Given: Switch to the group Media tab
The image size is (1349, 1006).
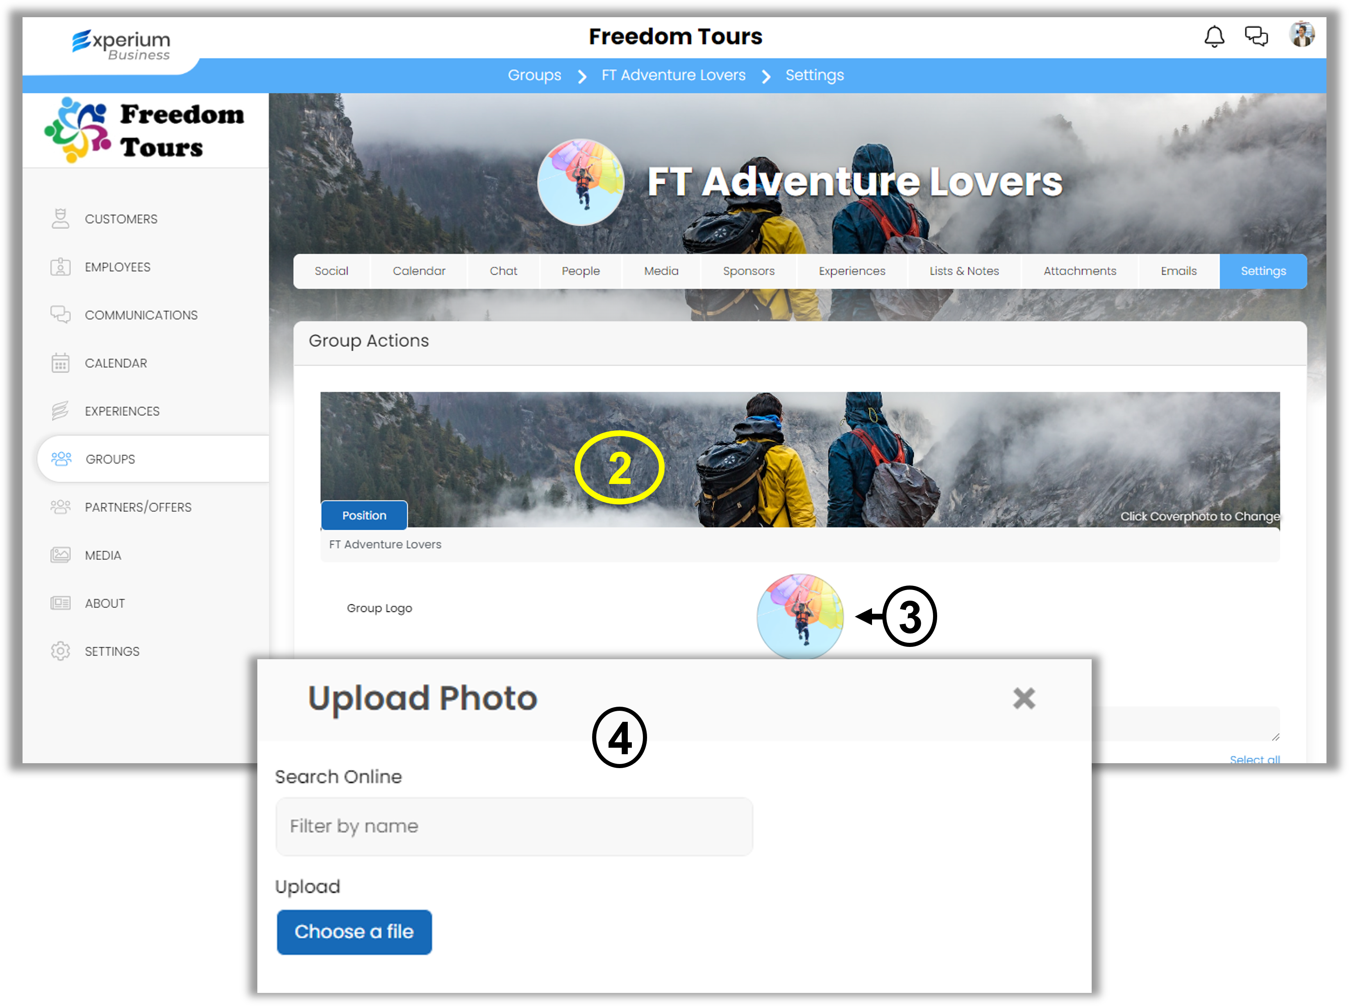Looking at the screenshot, I should (x=661, y=271).
